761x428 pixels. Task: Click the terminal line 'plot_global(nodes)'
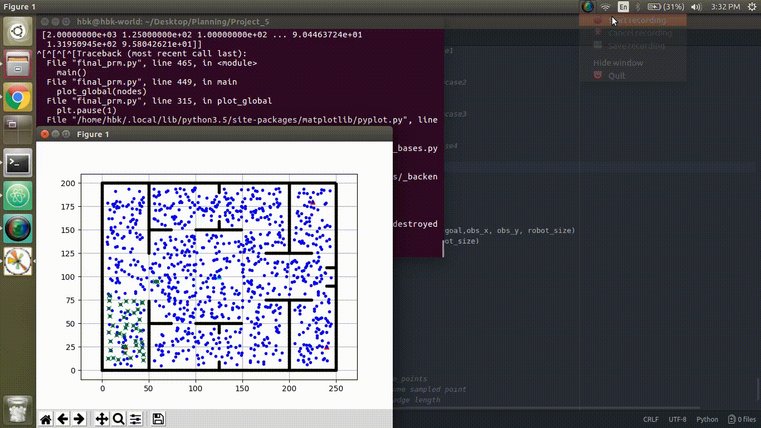tap(101, 91)
